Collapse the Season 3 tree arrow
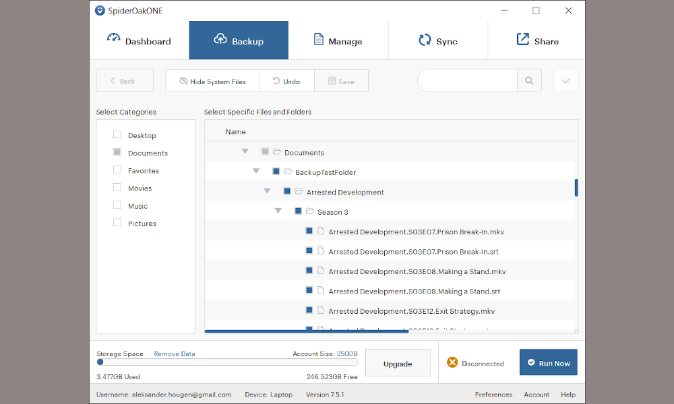674x404 pixels. click(278, 211)
